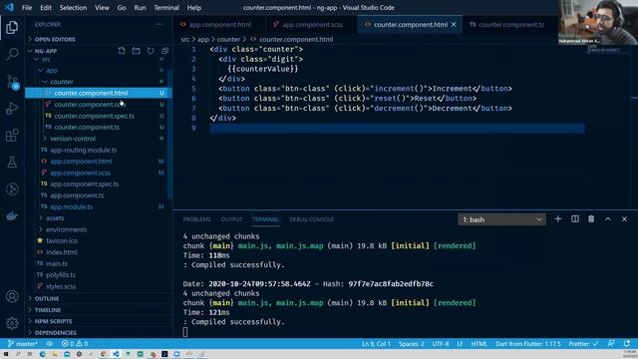Split the terminal panel

click(x=575, y=219)
